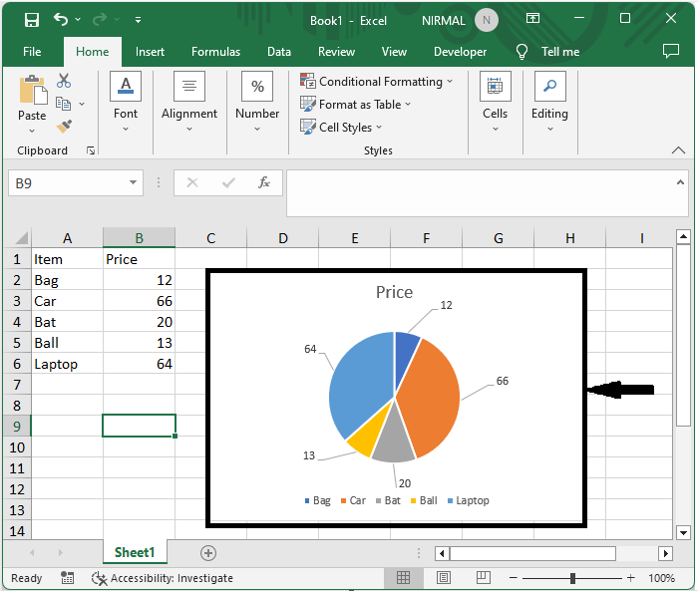Open the Copy options dropdown arrow

82,104
